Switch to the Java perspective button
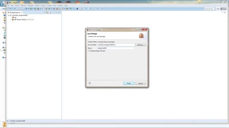This screenshot has height=128, width=229. 223,9
